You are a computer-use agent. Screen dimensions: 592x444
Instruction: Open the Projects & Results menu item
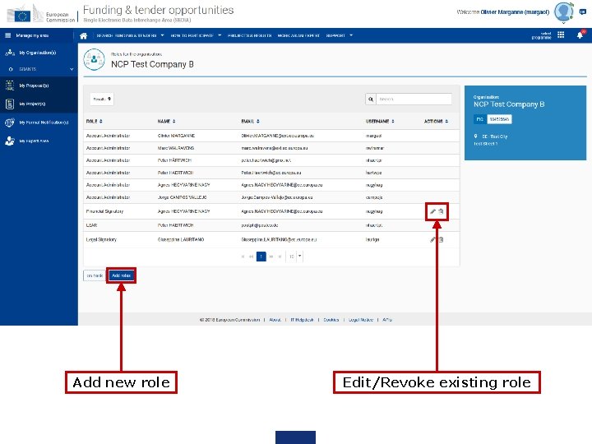(250, 35)
